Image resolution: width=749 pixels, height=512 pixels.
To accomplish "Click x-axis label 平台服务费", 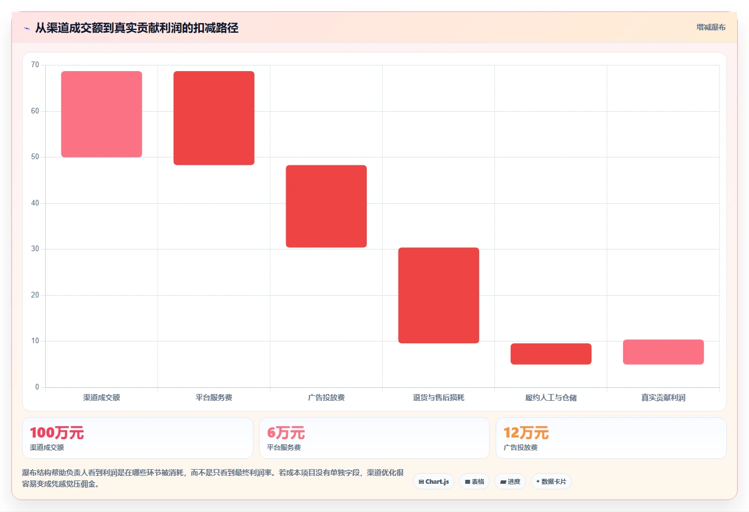I will click(214, 397).
